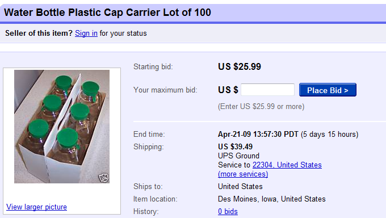Click the Ships to United States value
The image size is (386, 218).
pyautogui.click(x=240, y=186)
